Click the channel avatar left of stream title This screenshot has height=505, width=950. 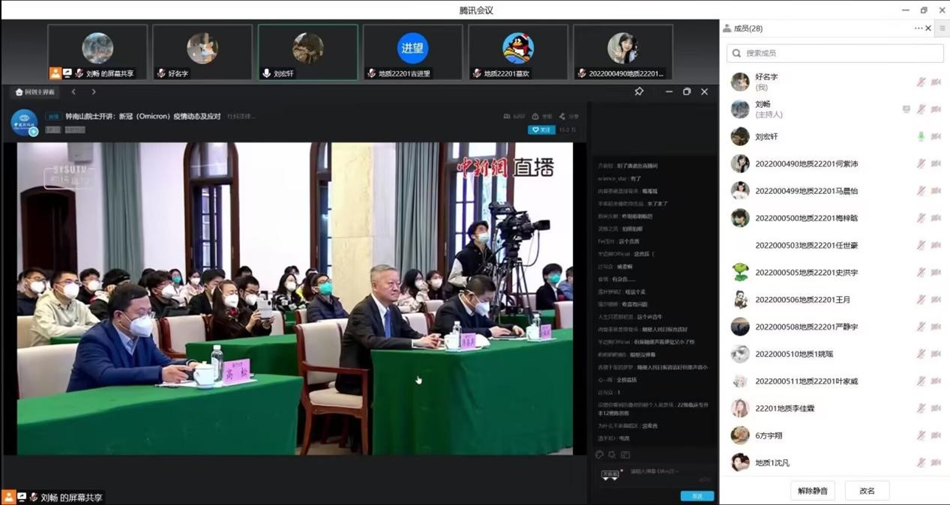(24, 122)
